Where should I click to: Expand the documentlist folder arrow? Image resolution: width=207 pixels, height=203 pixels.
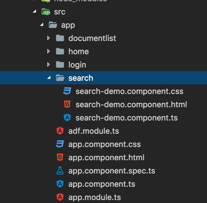[x=49, y=38]
